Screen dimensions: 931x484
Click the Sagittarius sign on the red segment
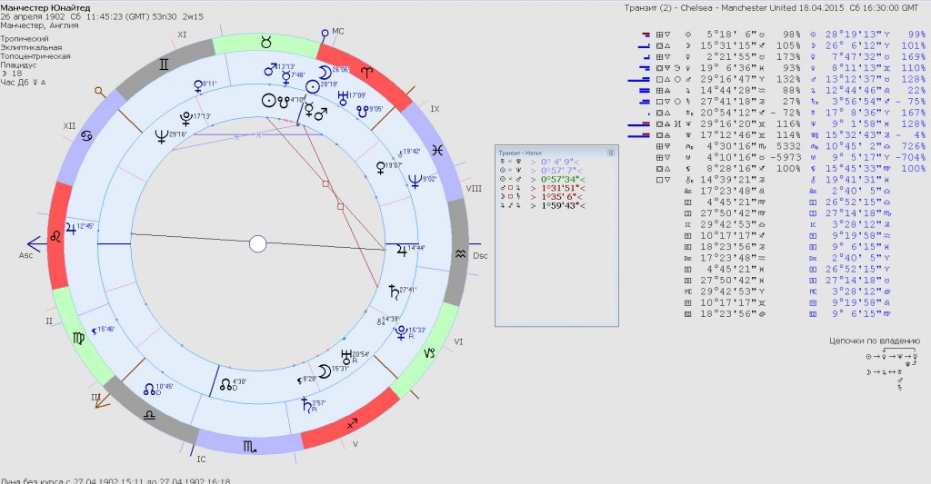[352, 423]
